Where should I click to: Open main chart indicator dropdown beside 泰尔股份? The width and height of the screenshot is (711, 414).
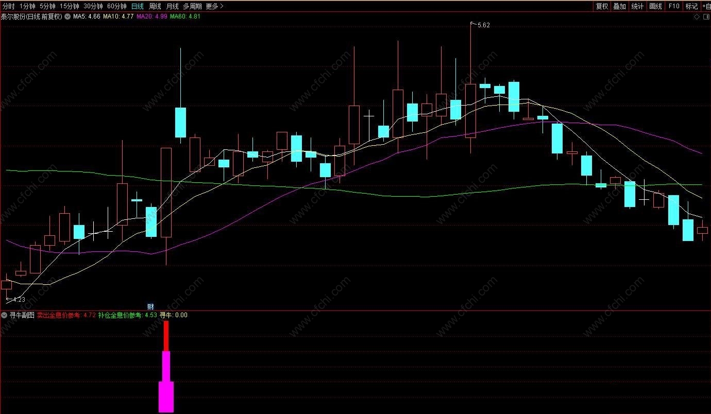tap(67, 16)
